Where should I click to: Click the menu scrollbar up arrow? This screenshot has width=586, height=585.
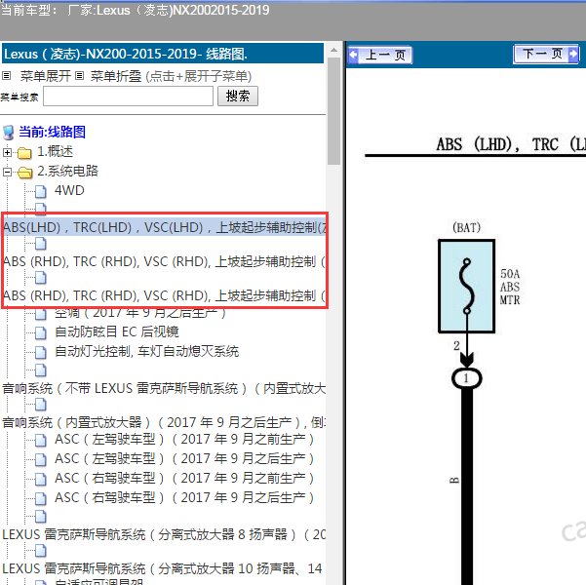tap(333, 50)
